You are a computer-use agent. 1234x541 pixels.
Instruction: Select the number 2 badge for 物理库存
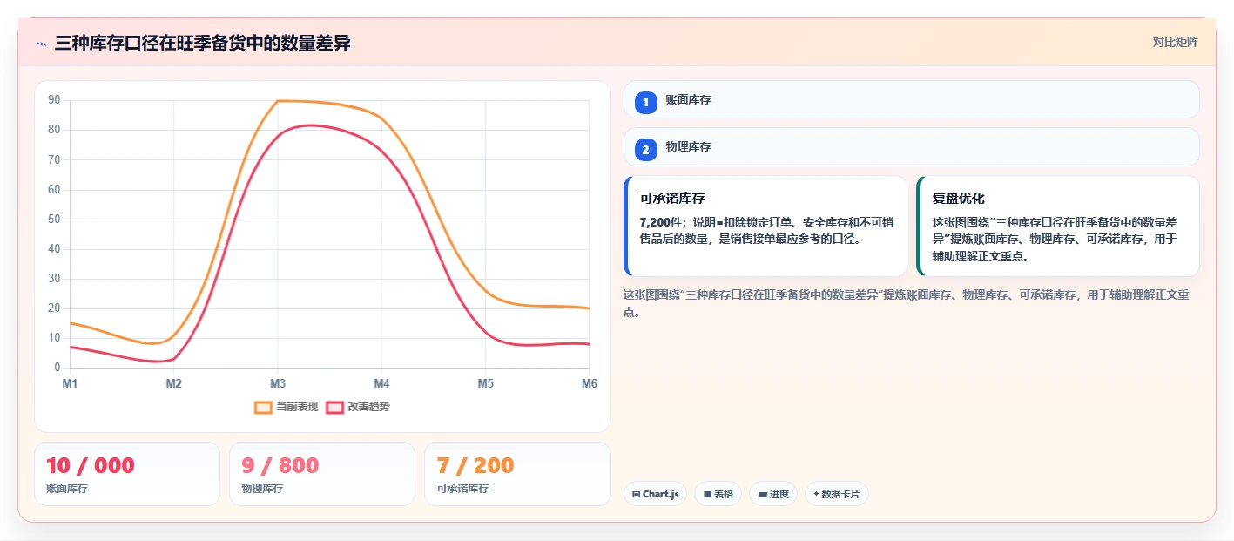click(x=645, y=150)
